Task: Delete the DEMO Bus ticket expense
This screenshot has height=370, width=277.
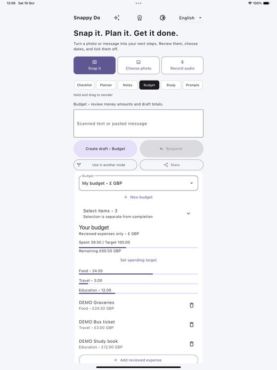Action: coord(192,325)
